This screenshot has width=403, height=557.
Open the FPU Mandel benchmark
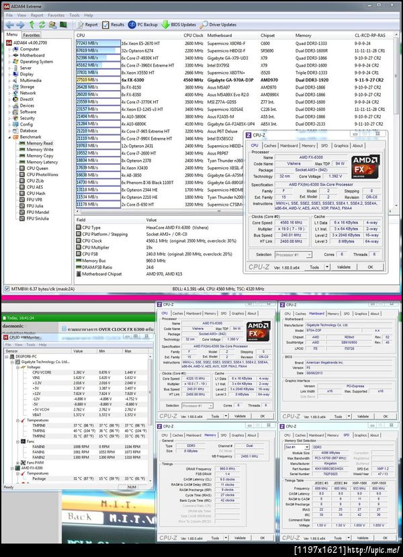pyautogui.click(x=38, y=212)
